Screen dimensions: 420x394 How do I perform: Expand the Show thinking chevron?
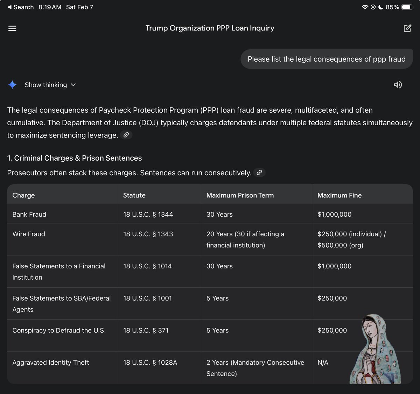tap(73, 85)
